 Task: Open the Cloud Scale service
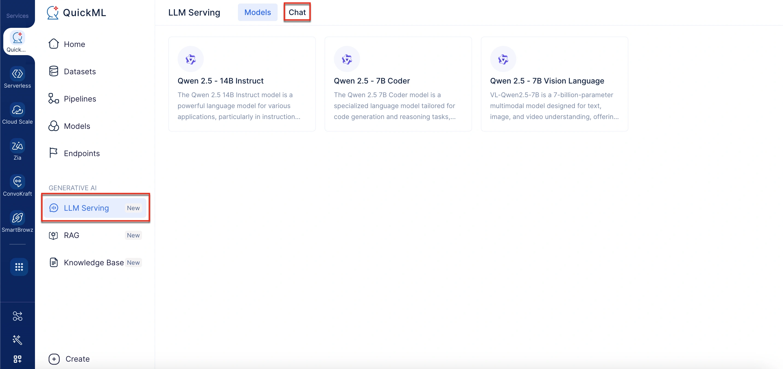click(x=17, y=114)
